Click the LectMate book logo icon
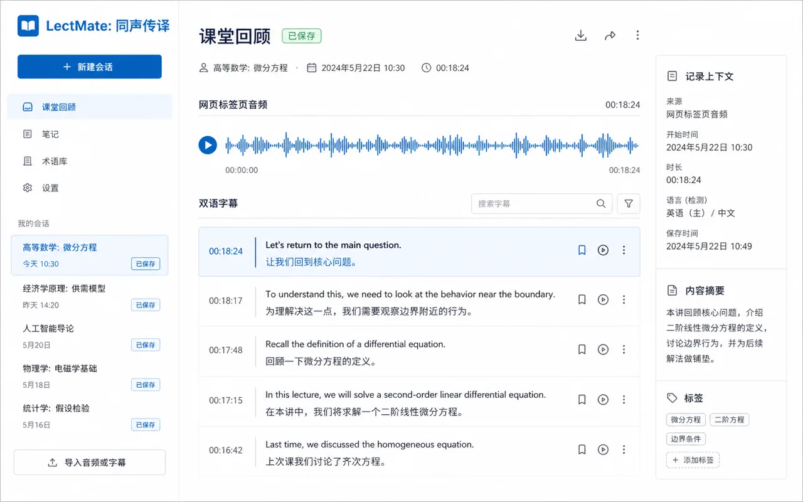This screenshot has width=803, height=502. tap(28, 26)
